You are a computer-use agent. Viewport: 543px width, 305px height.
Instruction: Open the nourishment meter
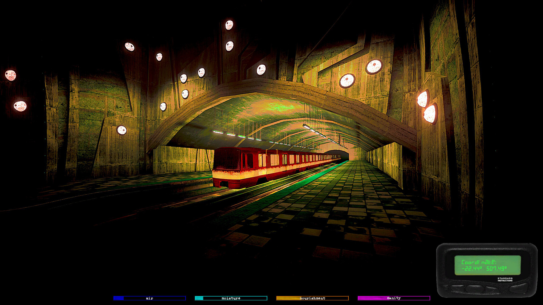coord(312,298)
